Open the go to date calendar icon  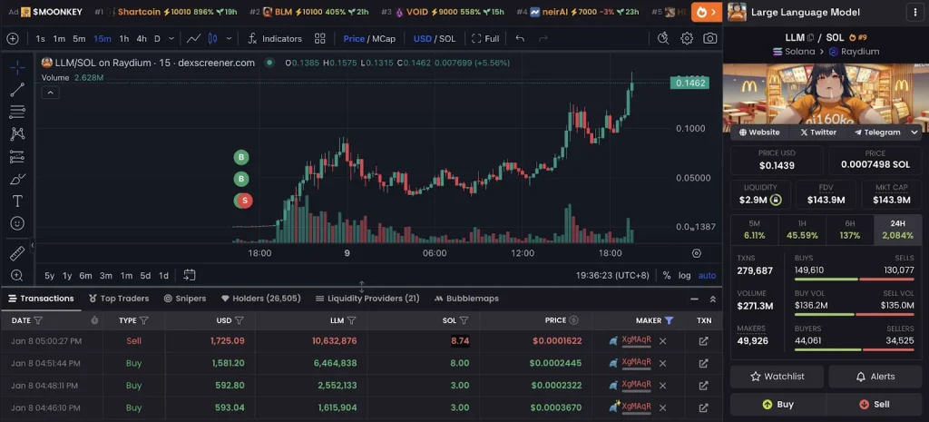[x=189, y=275]
